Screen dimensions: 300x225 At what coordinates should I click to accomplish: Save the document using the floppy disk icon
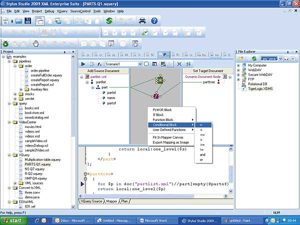click(28, 20)
